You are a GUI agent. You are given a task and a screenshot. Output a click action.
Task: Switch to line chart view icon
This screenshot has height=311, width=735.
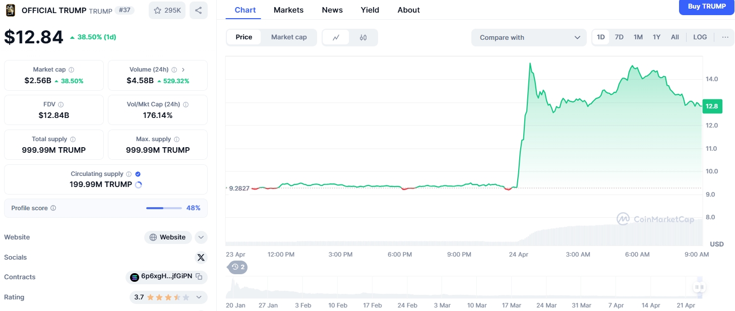tap(336, 37)
